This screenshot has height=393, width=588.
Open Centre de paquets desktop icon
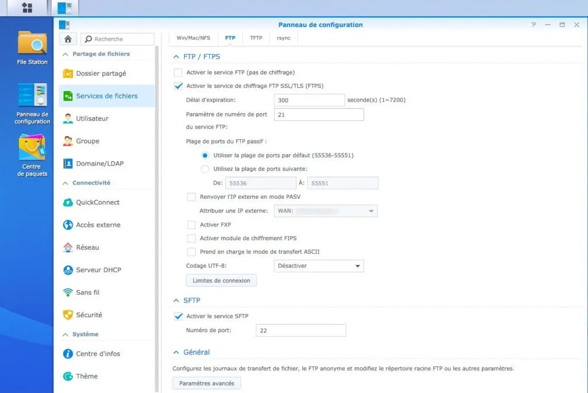(32, 155)
